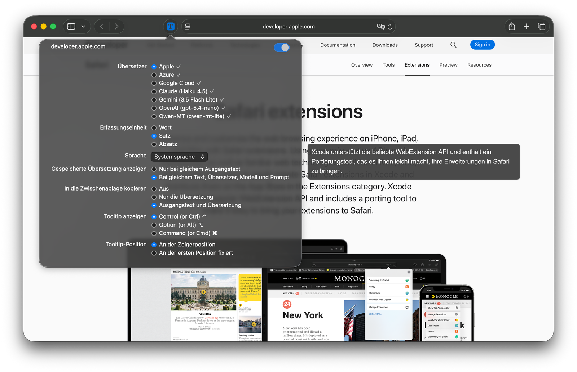Click the Tooltip anzeigen label

[125, 216]
